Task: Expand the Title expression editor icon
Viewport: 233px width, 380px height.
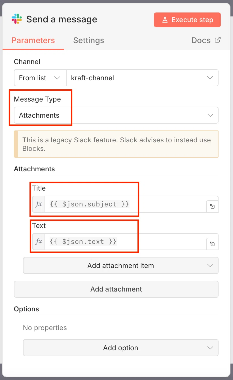Action: coord(212,207)
